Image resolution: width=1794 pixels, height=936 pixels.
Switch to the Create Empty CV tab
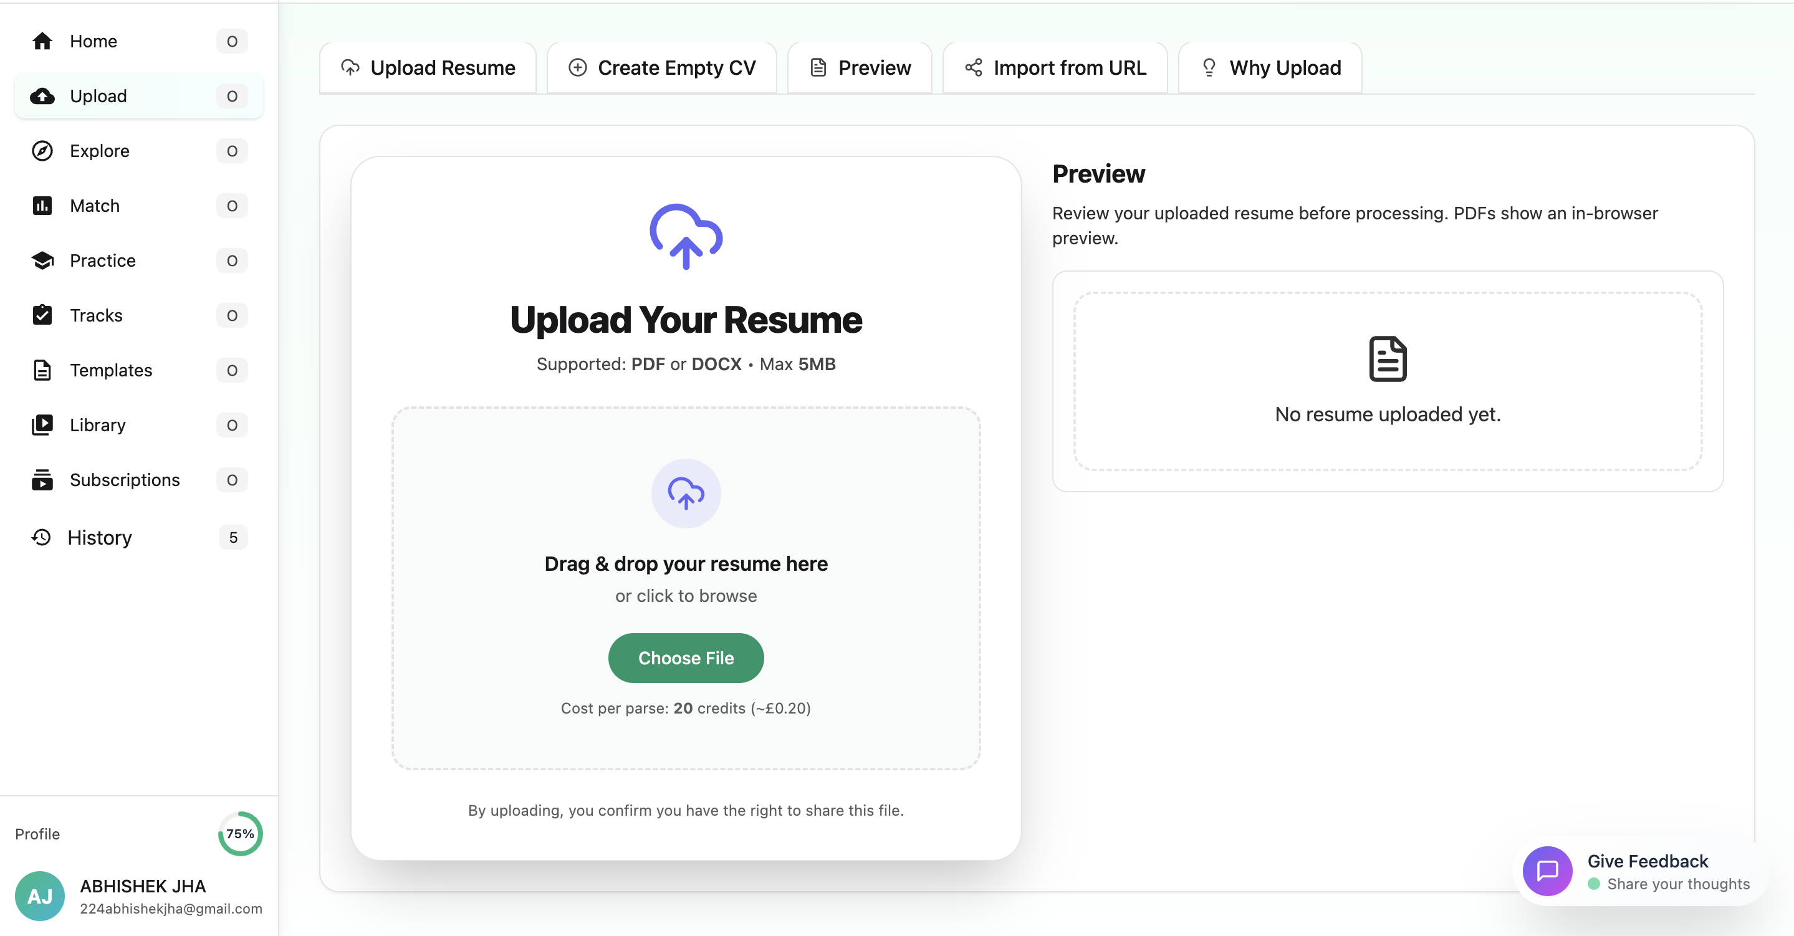(x=661, y=67)
